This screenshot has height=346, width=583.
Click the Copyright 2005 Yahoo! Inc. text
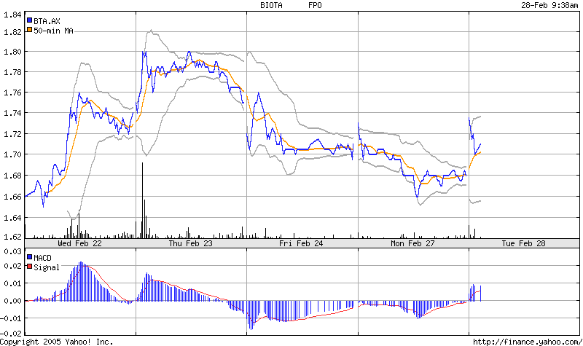pyautogui.click(x=56, y=342)
